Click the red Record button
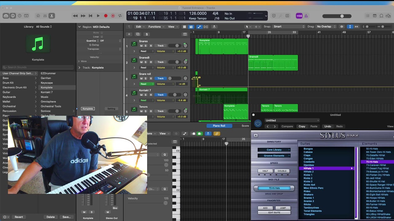This screenshot has height=221, width=394. 106,16
